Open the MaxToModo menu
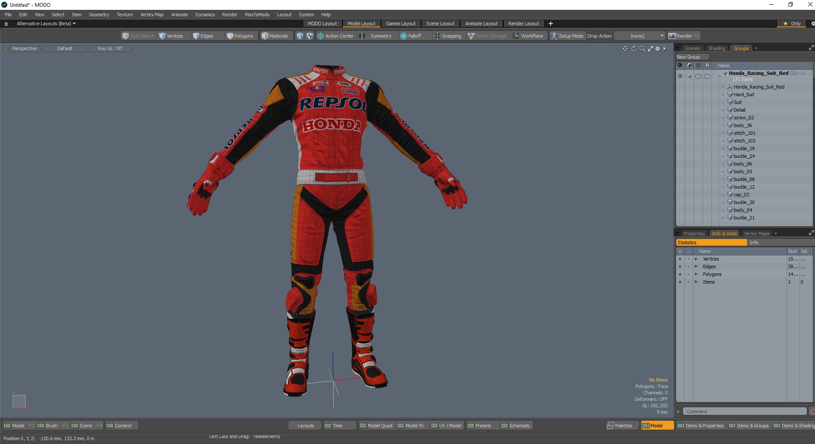Viewport: 815px width, 444px height. 257,15
